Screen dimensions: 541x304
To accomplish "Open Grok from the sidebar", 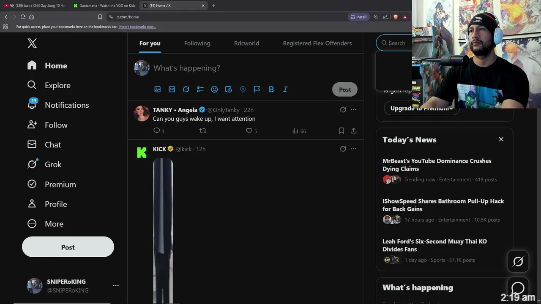I will 44,164.
